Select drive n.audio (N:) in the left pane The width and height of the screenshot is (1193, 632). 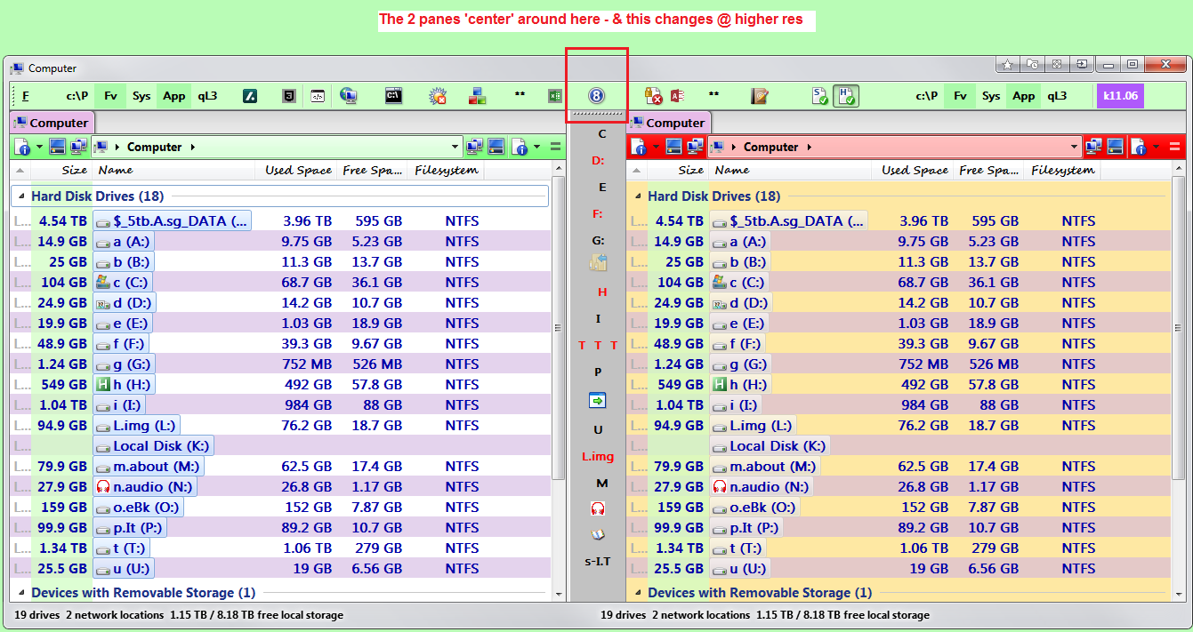(145, 486)
